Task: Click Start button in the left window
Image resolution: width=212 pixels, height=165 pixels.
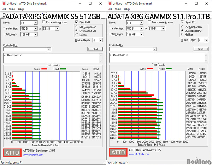Action: point(95,49)
